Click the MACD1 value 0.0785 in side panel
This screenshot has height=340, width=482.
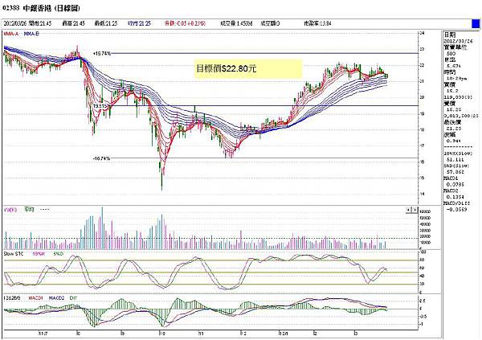[455, 184]
